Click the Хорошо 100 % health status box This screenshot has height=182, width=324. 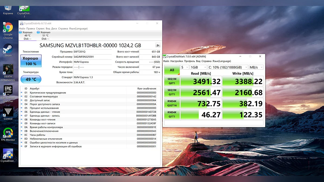click(31, 61)
